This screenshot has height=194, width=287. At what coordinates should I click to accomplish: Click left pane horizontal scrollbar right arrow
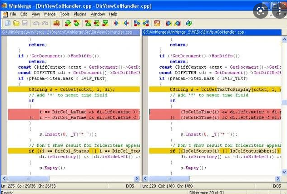coord(136,178)
